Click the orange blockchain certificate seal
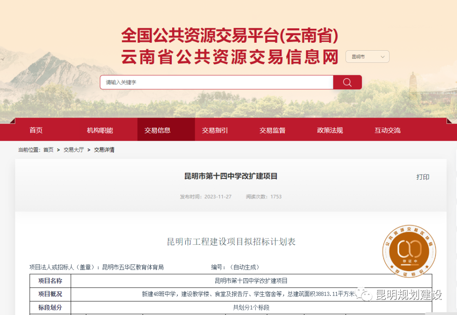Viewport: 457px width, 315px height. pos(409,251)
